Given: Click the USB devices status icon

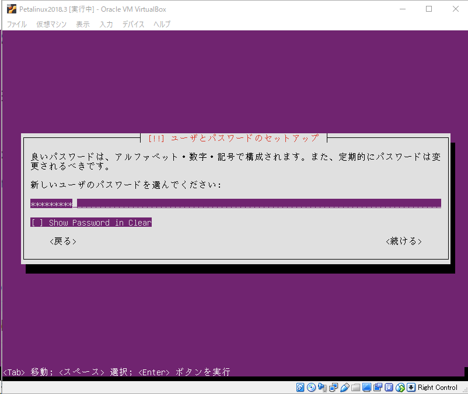Looking at the screenshot, I should tap(345, 387).
